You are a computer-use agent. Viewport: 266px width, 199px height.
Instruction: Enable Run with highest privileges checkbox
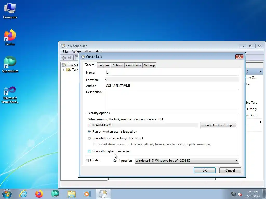tap(89, 151)
